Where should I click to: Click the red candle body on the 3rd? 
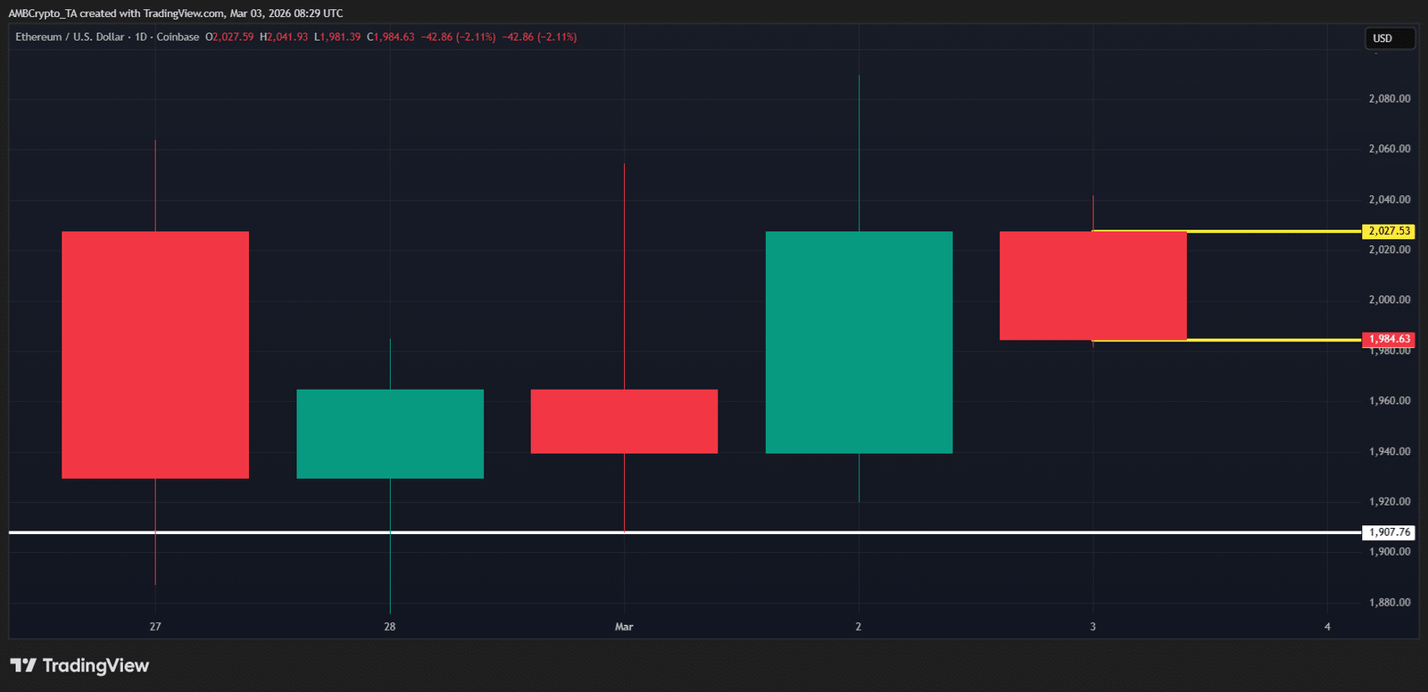(1092, 285)
